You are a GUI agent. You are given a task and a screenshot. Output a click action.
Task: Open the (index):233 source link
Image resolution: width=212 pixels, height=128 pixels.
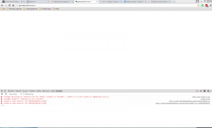point(205,99)
